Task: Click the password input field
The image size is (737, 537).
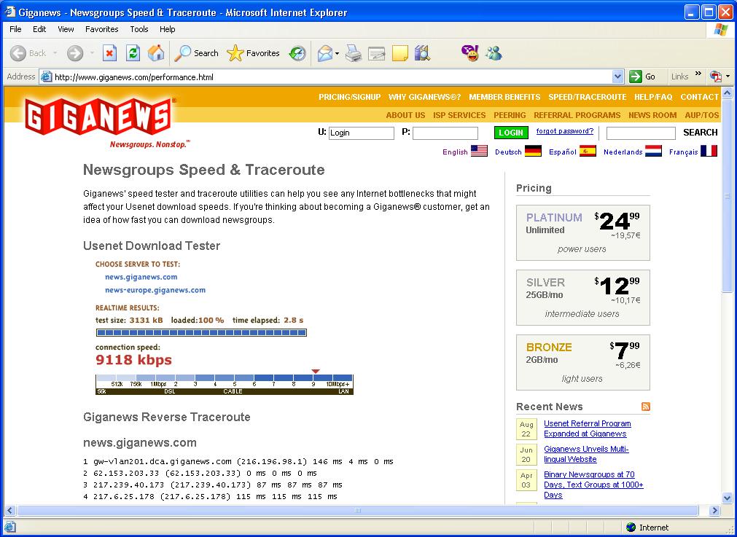Action: [x=445, y=133]
